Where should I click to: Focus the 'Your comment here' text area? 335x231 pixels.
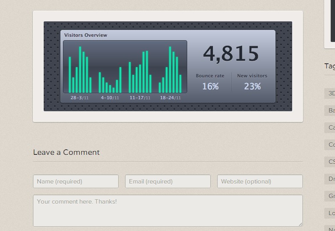[167, 210]
